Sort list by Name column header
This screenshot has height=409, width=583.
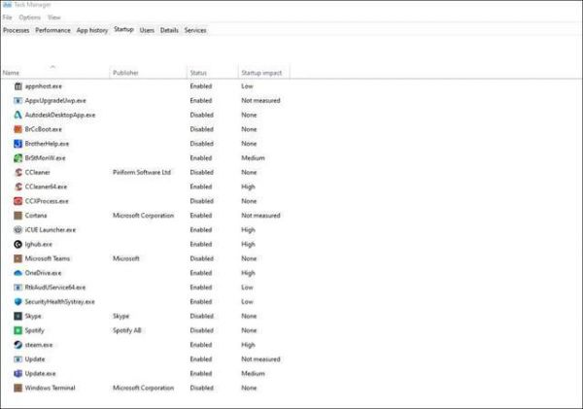coord(12,73)
